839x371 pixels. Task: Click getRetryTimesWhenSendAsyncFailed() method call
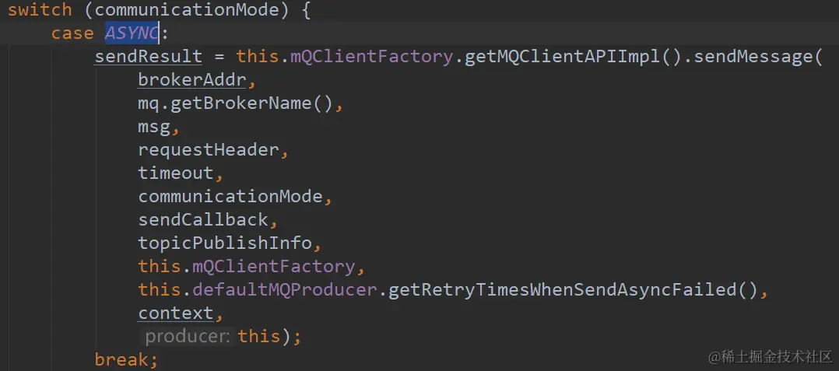point(573,290)
